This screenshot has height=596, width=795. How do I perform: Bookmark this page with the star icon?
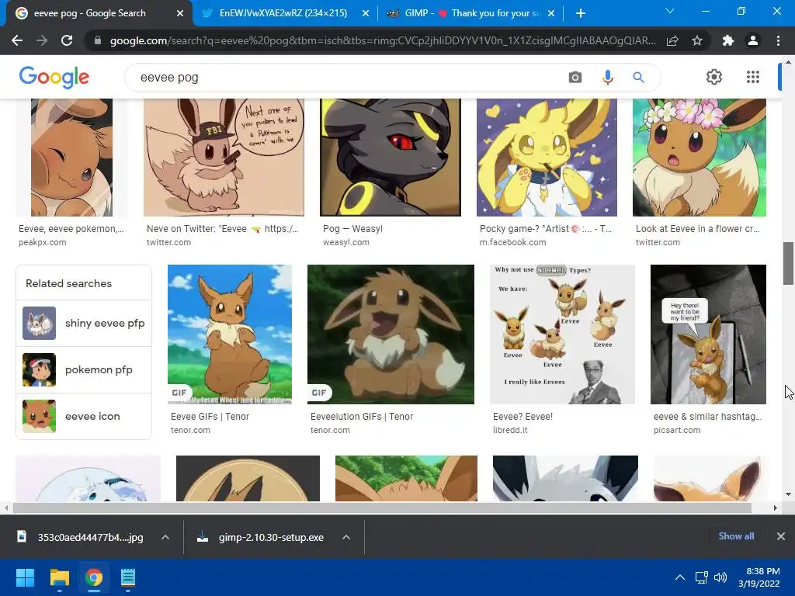click(x=697, y=40)
